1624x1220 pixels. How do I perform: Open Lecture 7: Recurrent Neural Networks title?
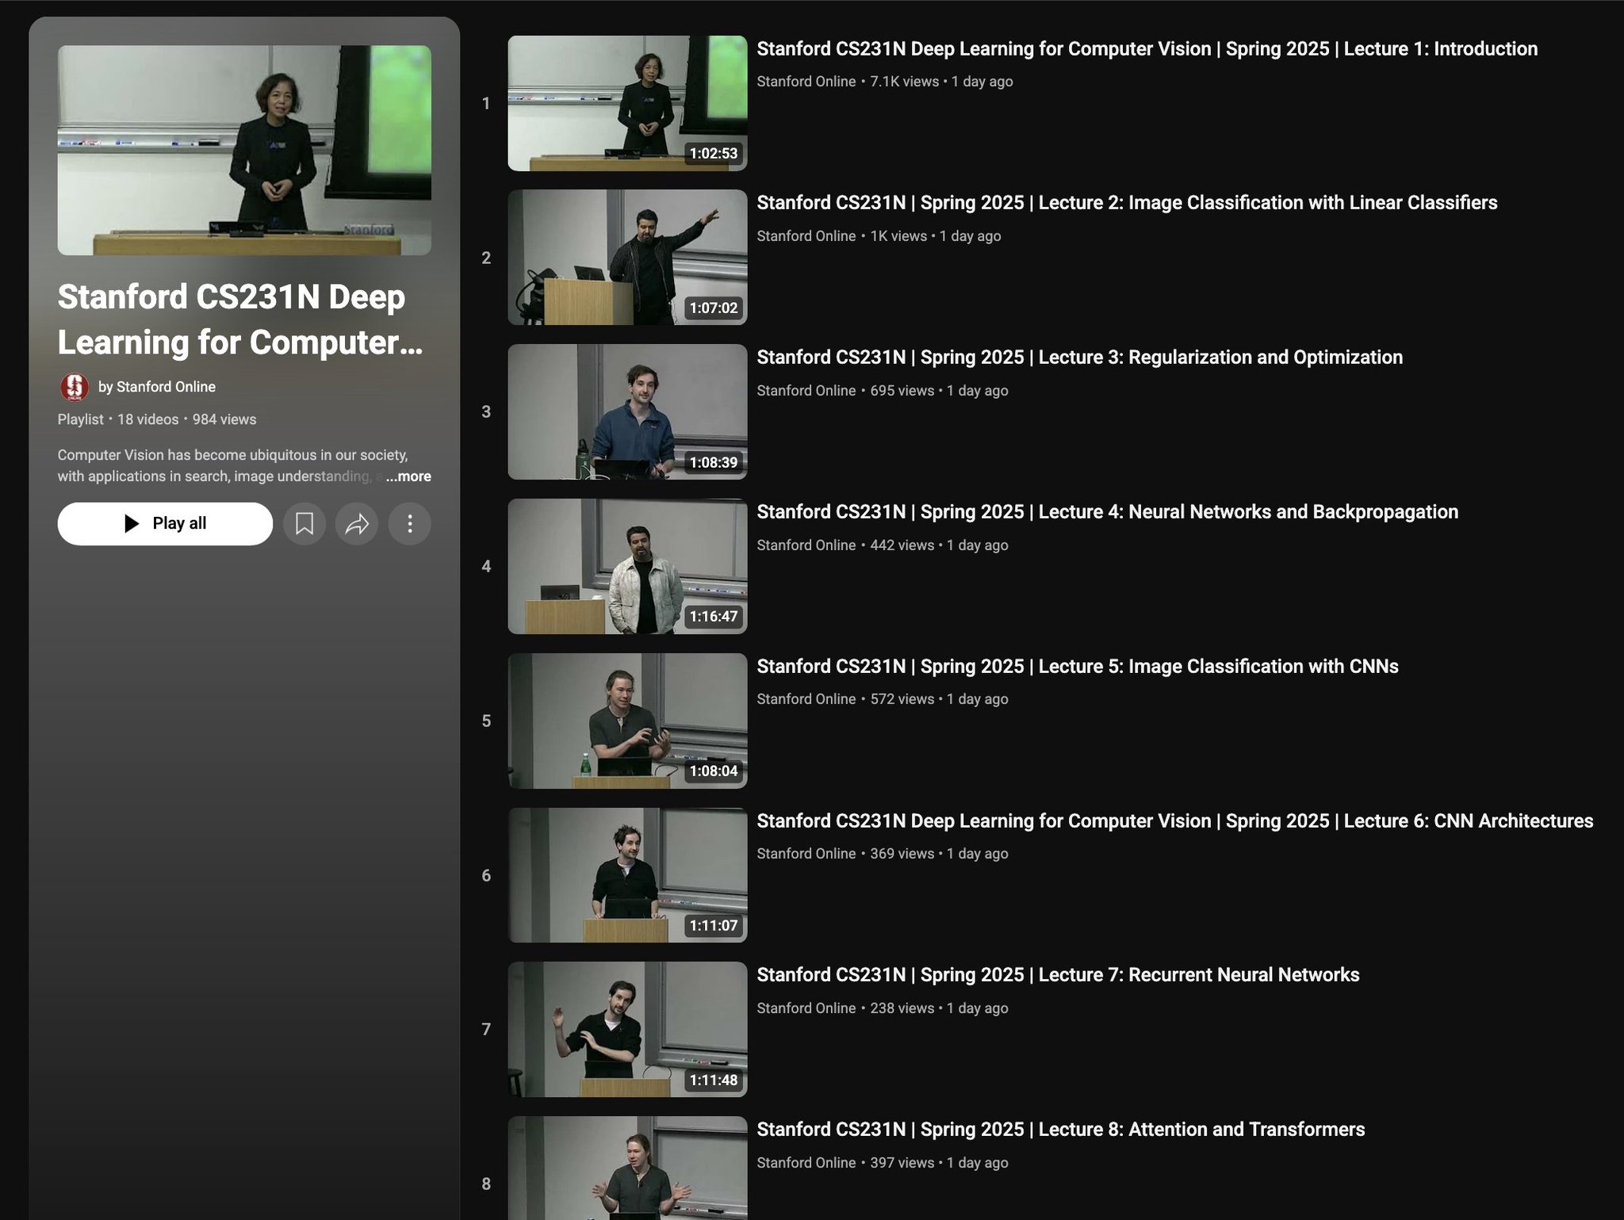coord(1058,975)
